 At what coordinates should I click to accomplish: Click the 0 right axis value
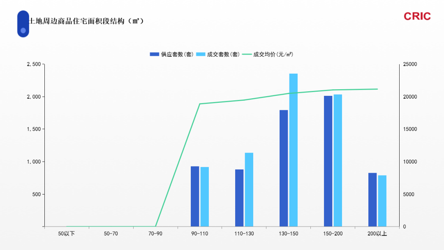[x=405, y=227]
